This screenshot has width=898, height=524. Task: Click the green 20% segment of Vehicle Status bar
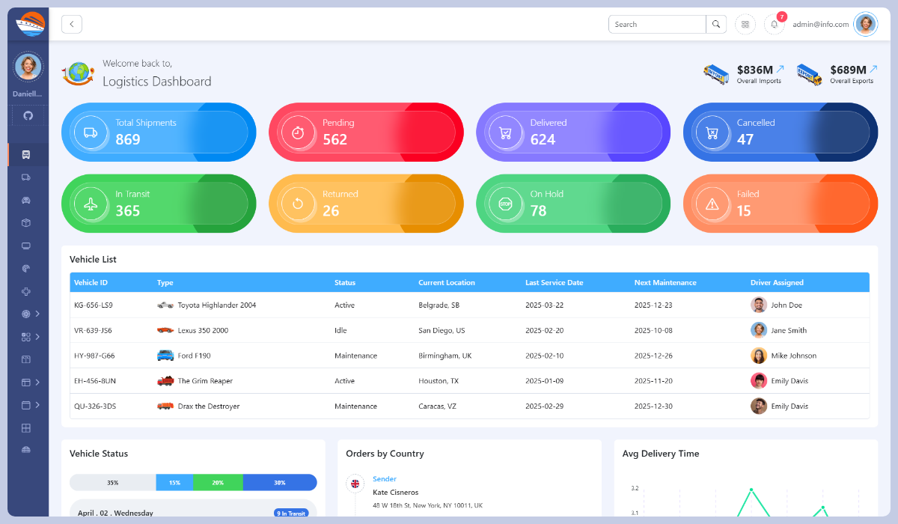click(218, 482)
